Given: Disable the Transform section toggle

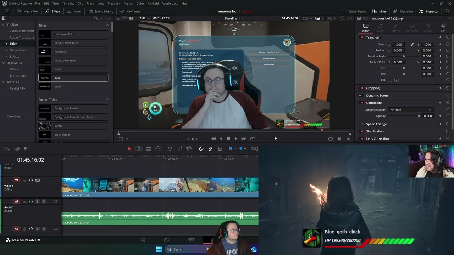Looking at the screenshot, I should [362, 38].
